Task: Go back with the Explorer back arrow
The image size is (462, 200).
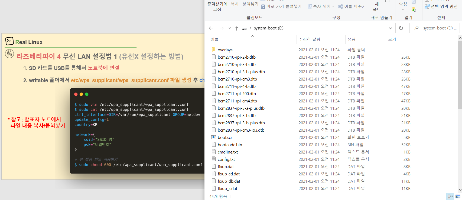Action: tap(211, 28)
